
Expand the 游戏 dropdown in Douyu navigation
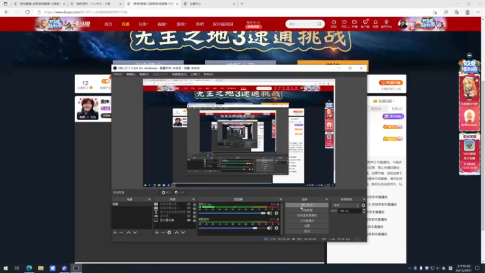click(181, 24)
